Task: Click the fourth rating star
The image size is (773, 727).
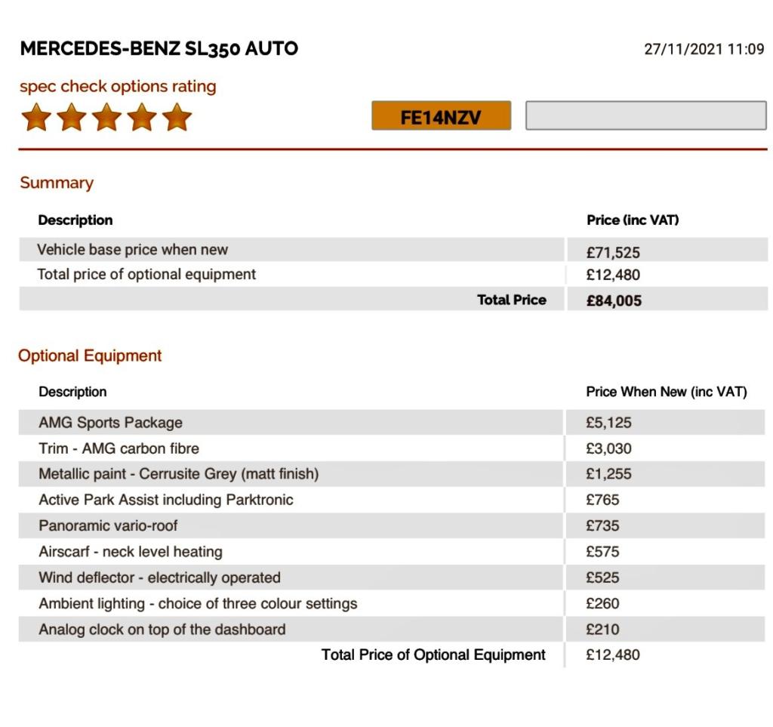Action: [142, 118]
